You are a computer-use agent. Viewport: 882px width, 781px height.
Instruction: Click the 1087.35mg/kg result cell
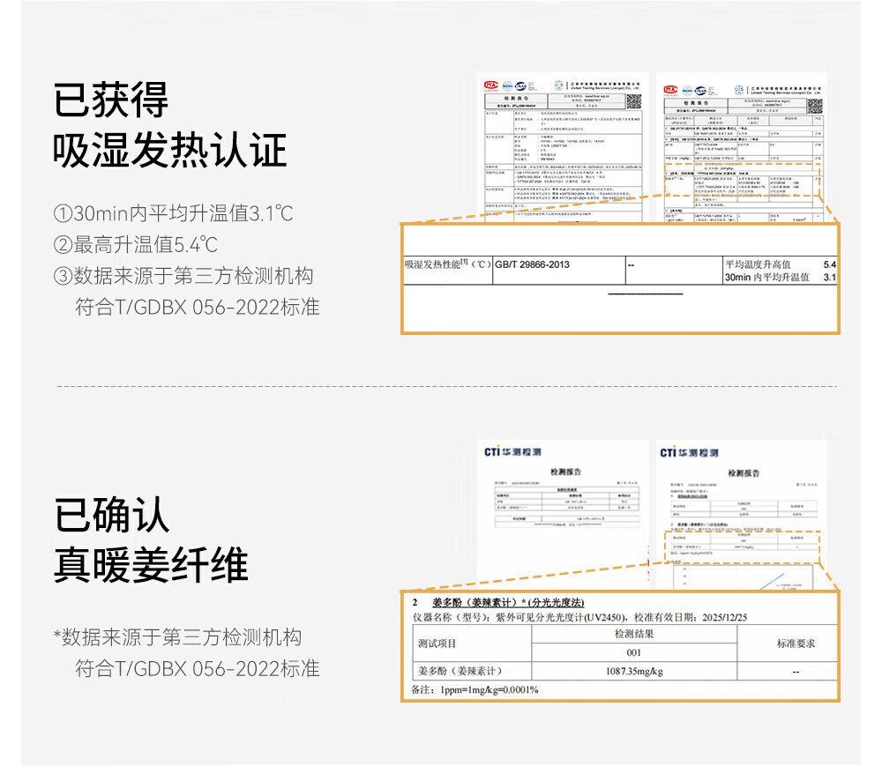(x=634, y=672)
